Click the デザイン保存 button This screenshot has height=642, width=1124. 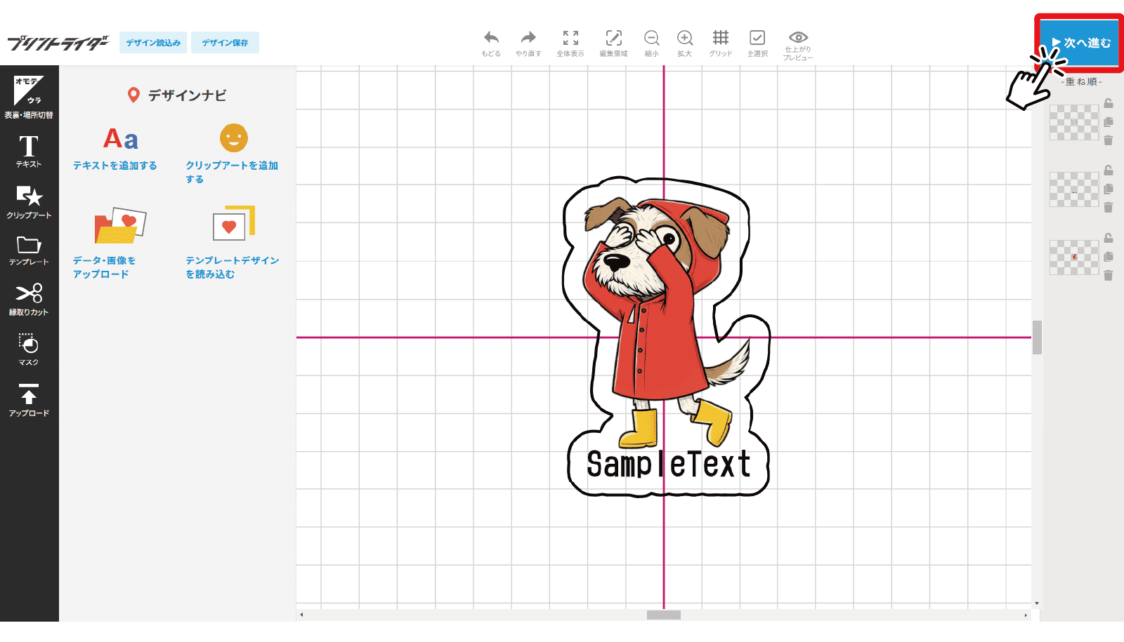(x=225, y=43)
